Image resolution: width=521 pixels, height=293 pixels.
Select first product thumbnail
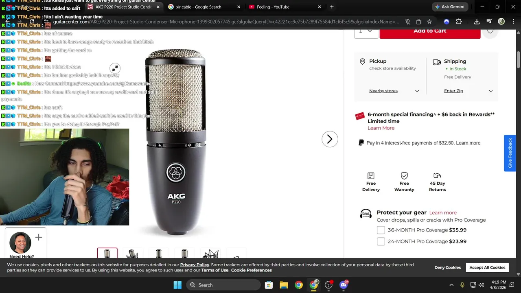click(x=107, y=253)
